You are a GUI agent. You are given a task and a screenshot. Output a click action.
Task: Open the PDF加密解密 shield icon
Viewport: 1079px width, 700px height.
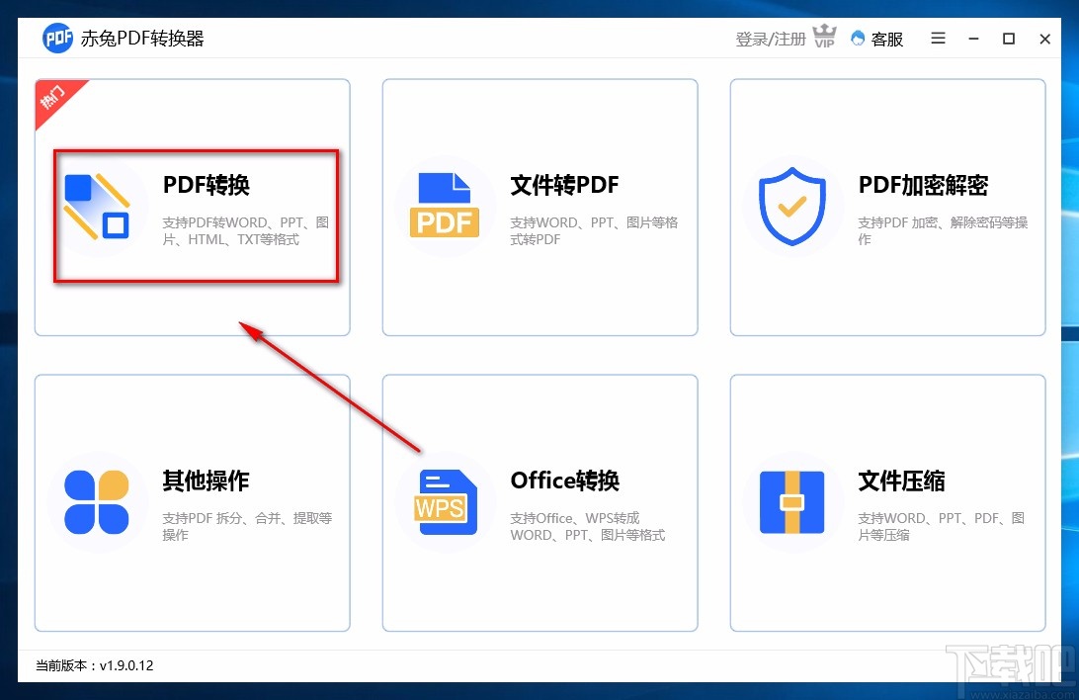793,206
